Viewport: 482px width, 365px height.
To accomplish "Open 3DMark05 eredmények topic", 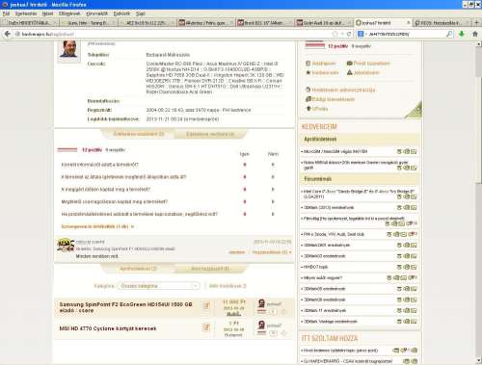I will pyautogui.click(x=324, y=289).
